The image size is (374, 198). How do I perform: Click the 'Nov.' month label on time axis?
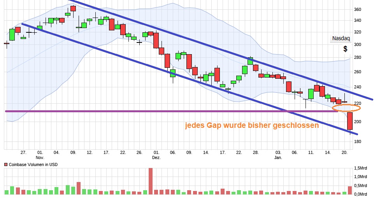click(x=40, y=157)
